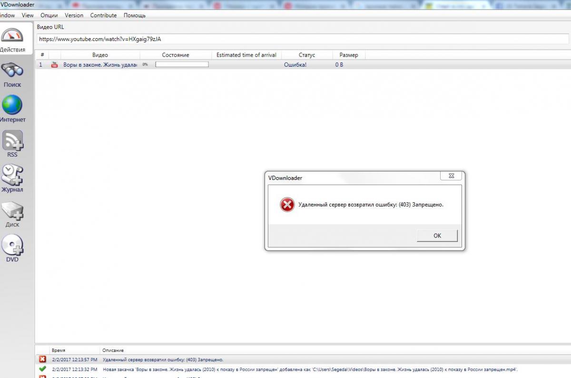This screenshot has width=571, height=378.
Task: Open the RSS feeds section
Action: click(x=12, y=144)
